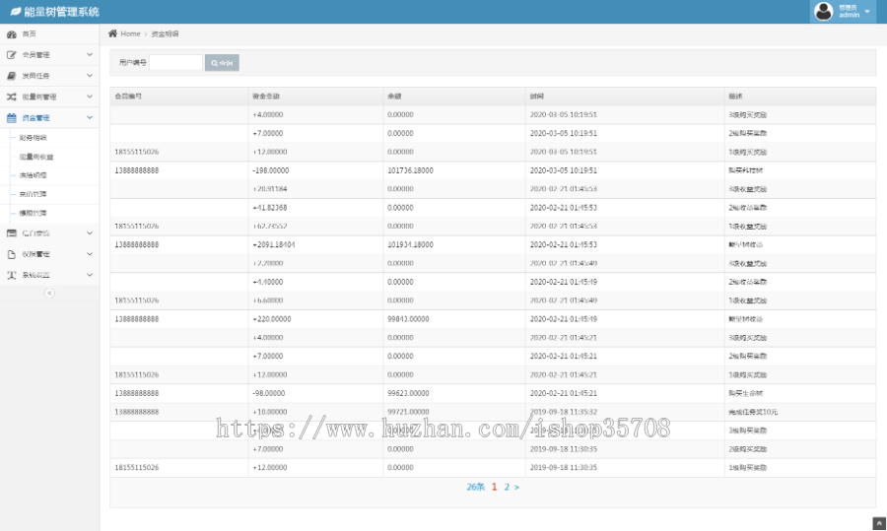Image resolution: width=887 pixels, height=531 pixels.
Task: Collapse the sidebar with the double-arrow icon
Action: [x=50, y=293]
